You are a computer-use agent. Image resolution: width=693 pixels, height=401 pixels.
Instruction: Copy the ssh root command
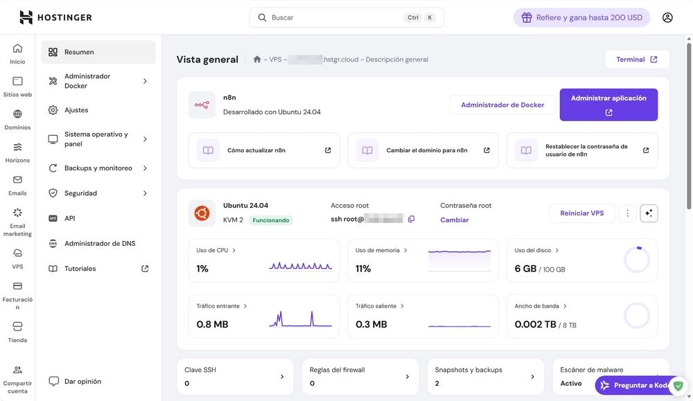pyautogui.click(x=411, y=220)
